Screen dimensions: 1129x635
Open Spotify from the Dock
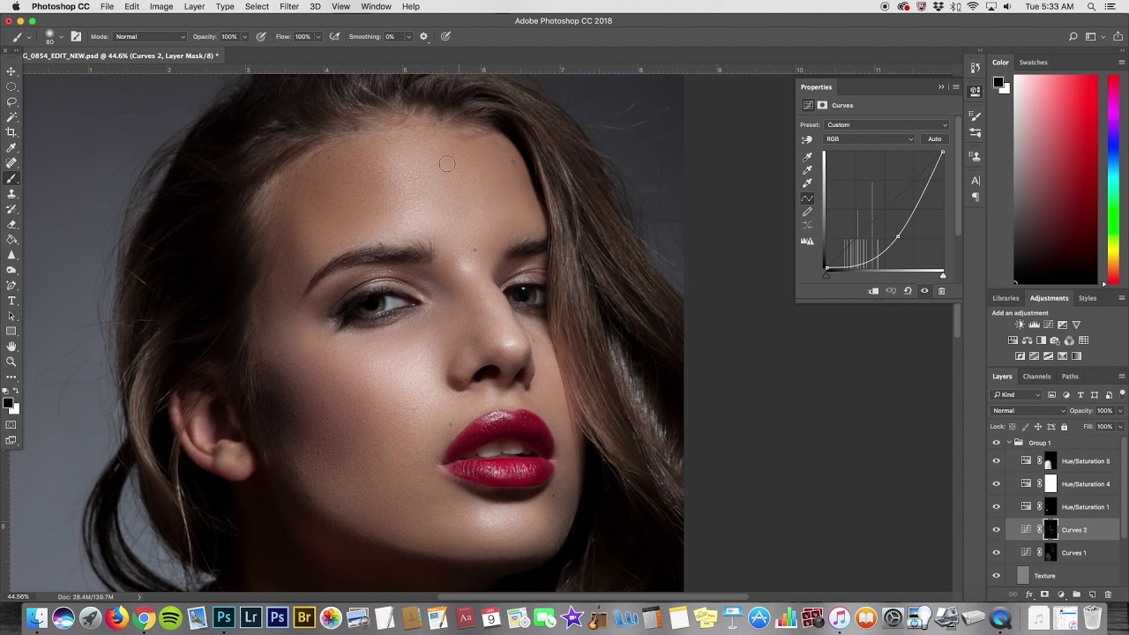click(x=170, y=617)
